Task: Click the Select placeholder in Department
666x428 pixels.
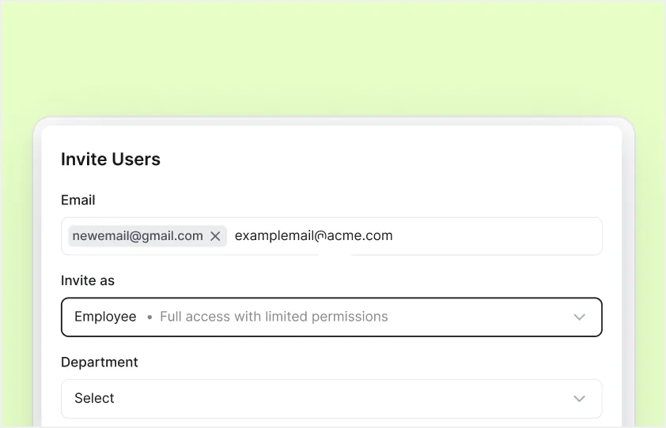Action: pyautogui.click(x=94, y=399)
